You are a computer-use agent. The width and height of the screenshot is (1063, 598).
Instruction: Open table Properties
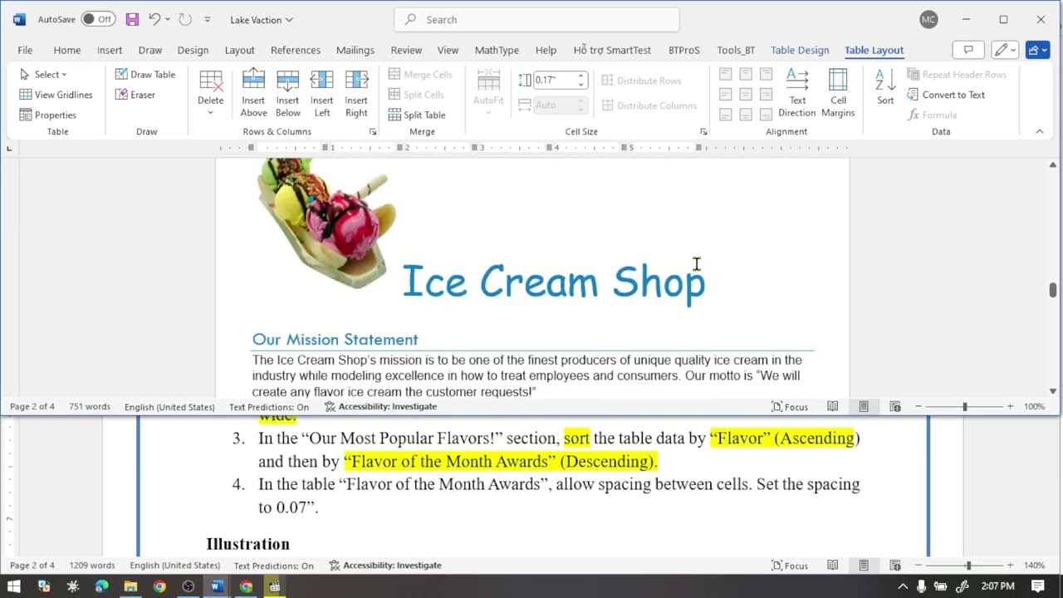pos(48,115)
